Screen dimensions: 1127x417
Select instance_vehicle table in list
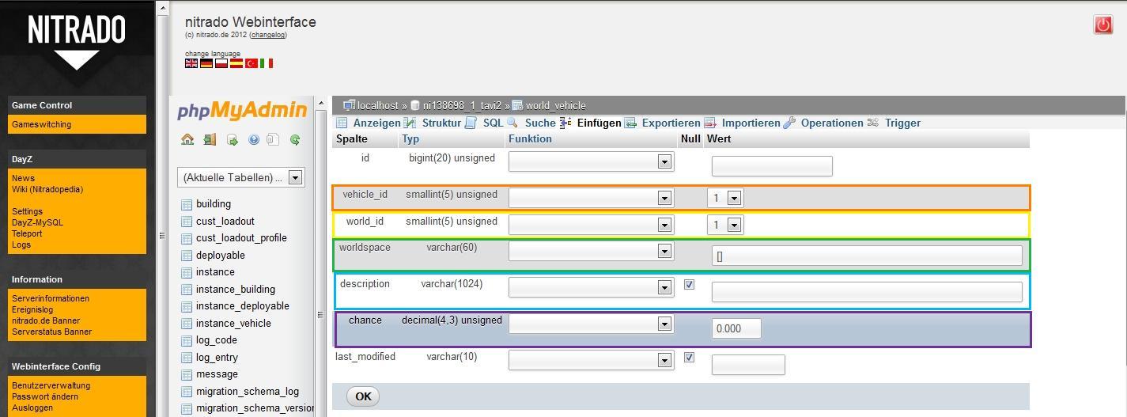tap(233, 324)
